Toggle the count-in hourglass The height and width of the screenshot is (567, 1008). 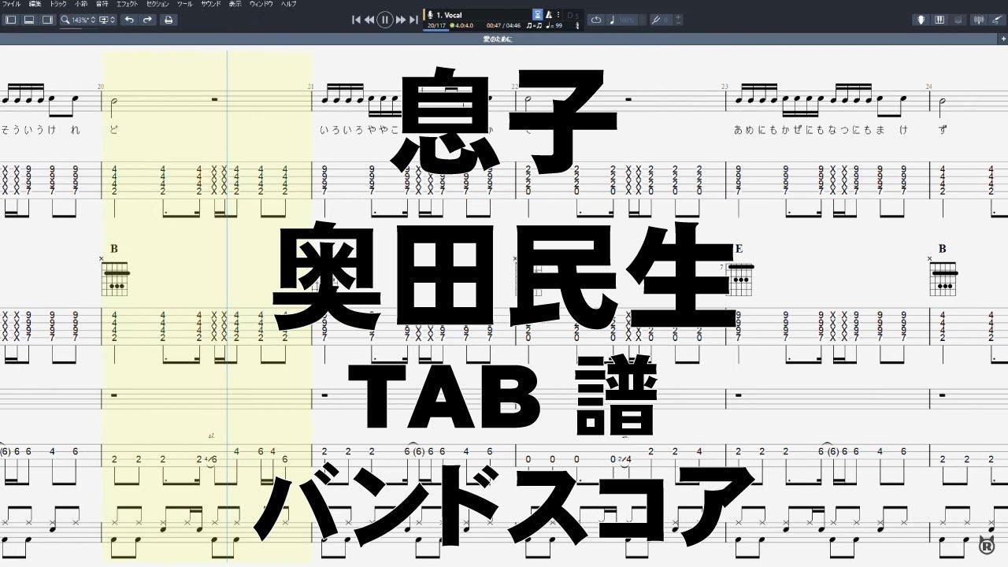pos(537,14)
